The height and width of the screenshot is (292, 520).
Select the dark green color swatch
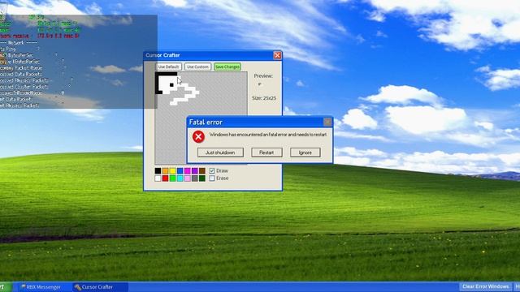point(202,178)
